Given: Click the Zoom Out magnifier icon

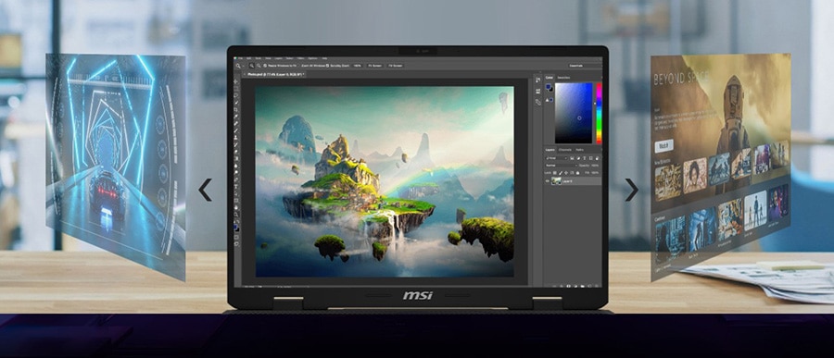Looking at the screenshot, I should point(259,66).
